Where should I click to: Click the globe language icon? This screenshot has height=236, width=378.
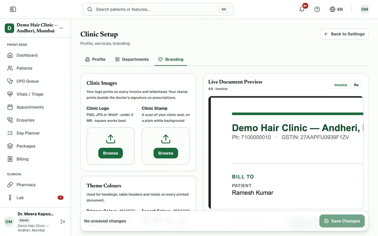(332, 9)
